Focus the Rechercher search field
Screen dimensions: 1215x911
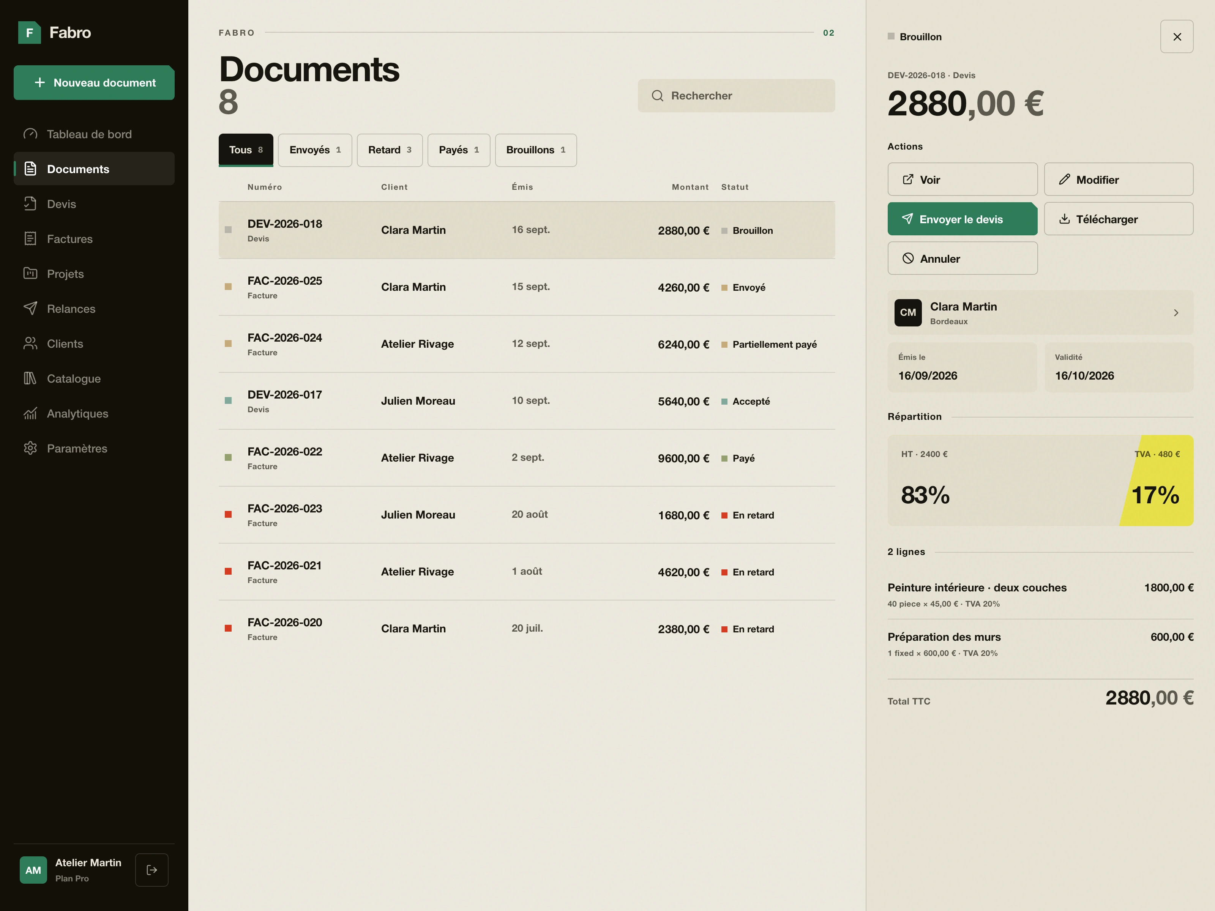pyautogui.click(x=736, y=96)
